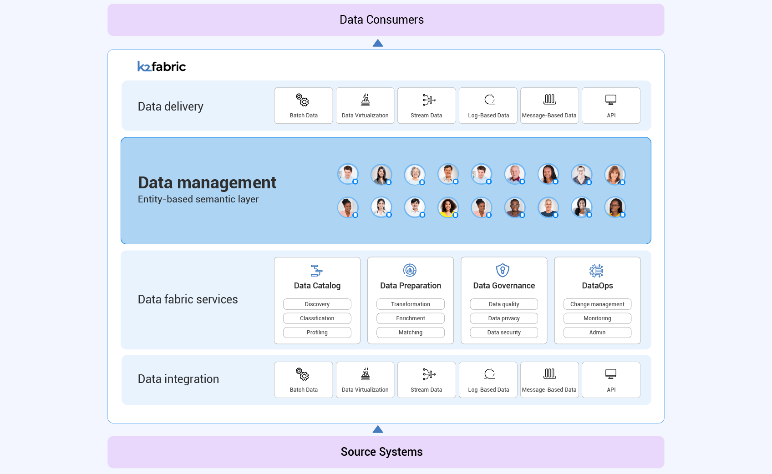Click the Data Catalog hierarchy icon
772x474 pixels.
coord(317,270)
